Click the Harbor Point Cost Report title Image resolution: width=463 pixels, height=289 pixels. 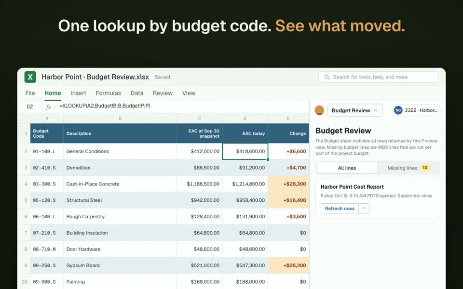tap(352, 187)
